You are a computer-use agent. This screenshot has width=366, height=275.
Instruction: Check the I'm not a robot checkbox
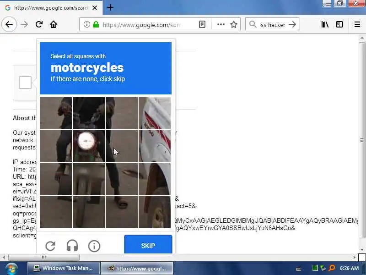25,82
